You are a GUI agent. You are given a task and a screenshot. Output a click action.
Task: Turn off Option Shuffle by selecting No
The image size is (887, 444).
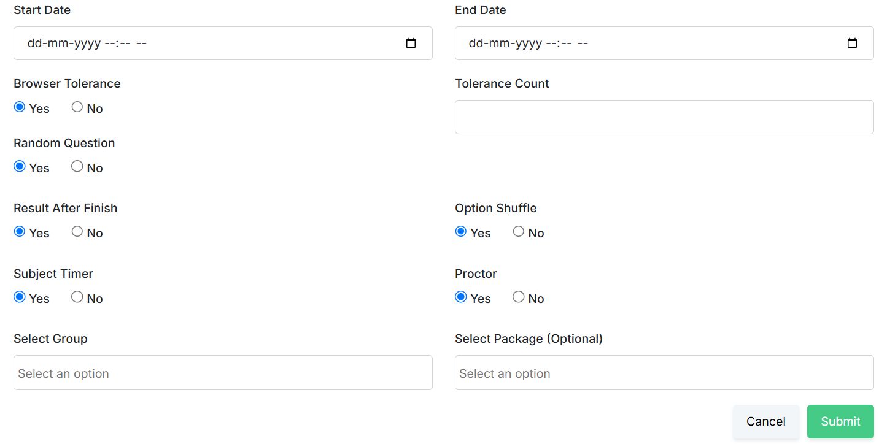[x=519, y=232]
